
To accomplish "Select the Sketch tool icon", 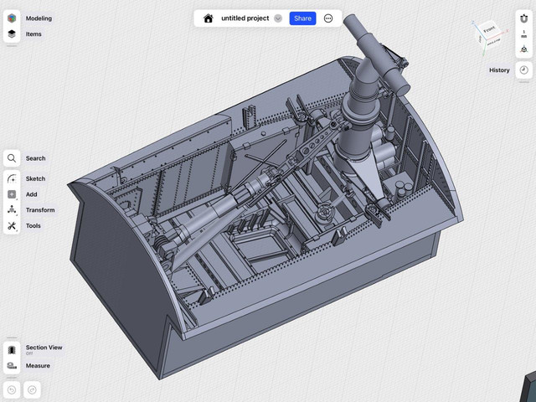I will coord(12,178).
